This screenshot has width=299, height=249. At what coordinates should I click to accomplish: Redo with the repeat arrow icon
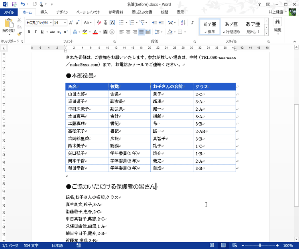click(x=35, y=4)
